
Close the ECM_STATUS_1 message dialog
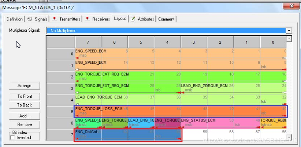pyautogui.click(x=291, y=6)
